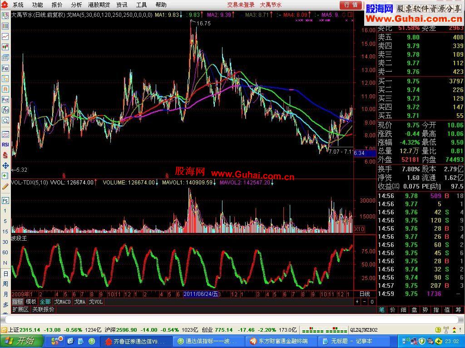Switch to the 筹 chip distribution tab
Screen dimensions: 465x348
click(x=459, y=309)
